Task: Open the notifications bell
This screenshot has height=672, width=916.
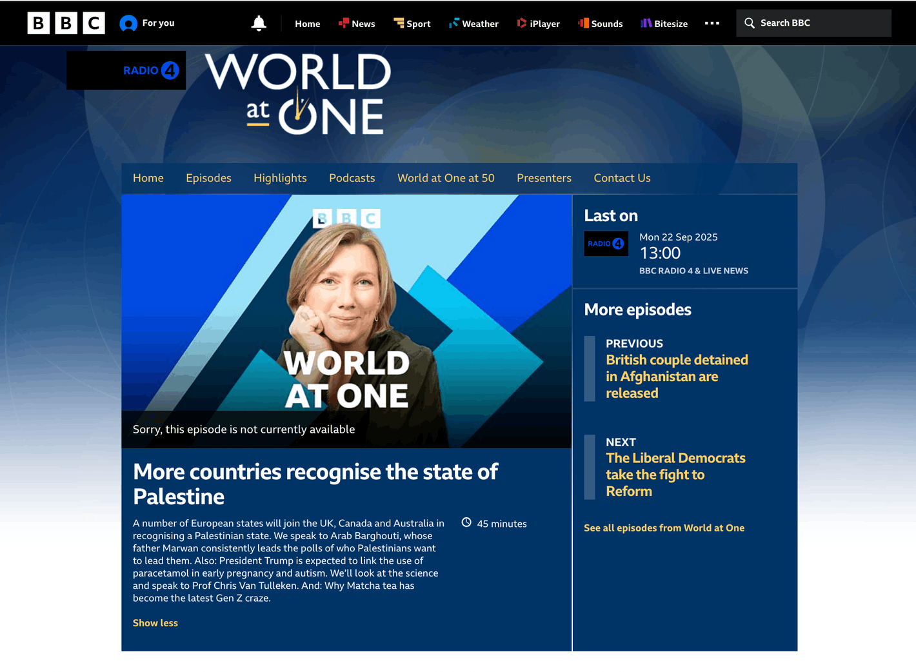Action: (x=259, y=23)
